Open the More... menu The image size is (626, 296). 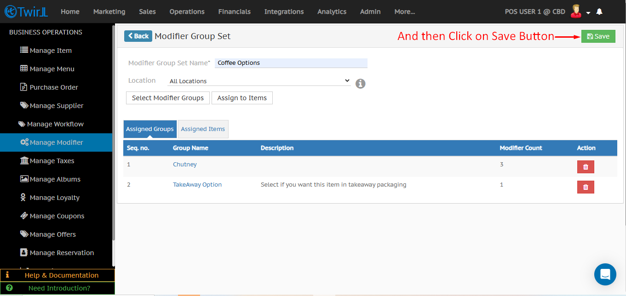coord(404,11)
